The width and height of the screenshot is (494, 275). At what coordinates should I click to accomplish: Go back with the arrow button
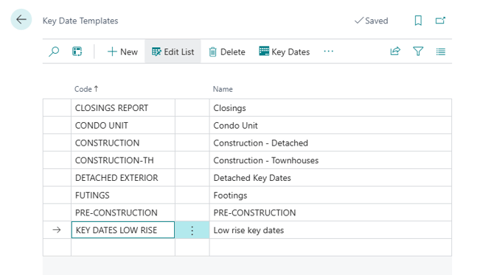[21, 20]
